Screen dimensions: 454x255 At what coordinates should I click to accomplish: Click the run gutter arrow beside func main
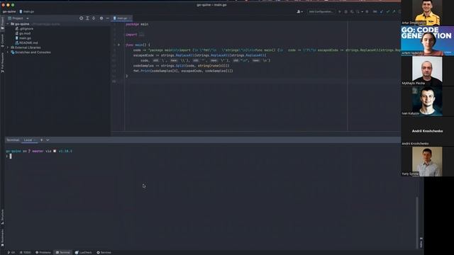pyautogui.click(x=118, y=45)
